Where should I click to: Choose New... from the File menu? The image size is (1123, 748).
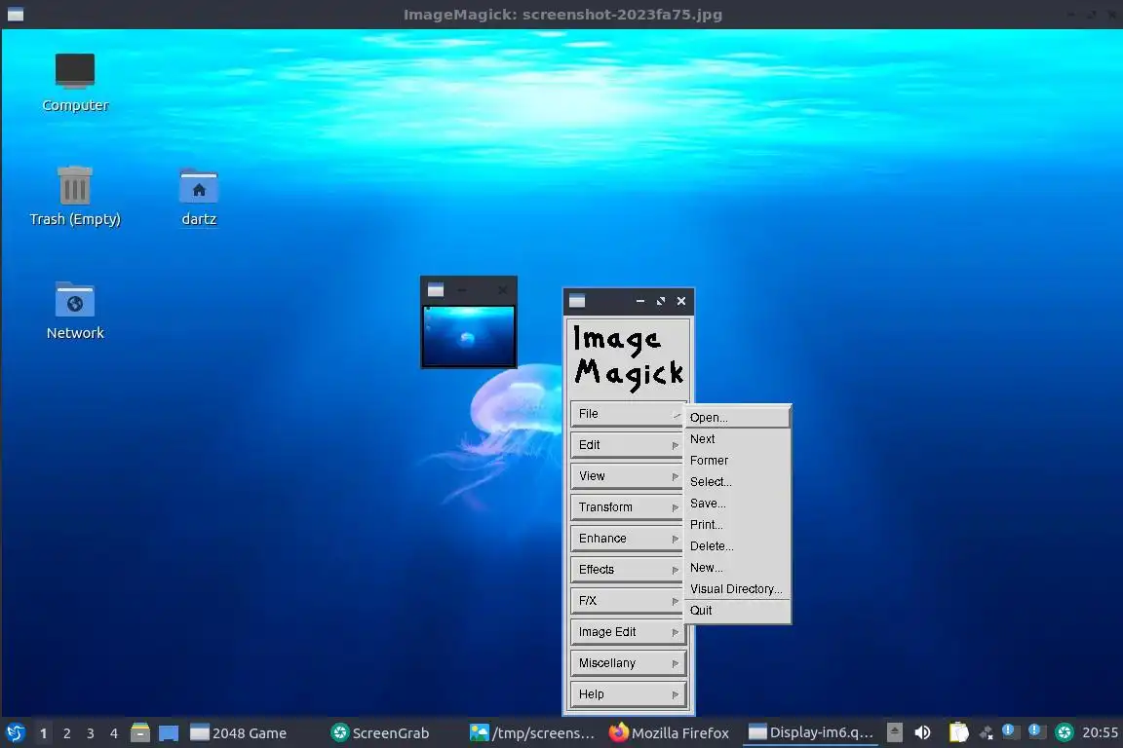click(737, 568)
